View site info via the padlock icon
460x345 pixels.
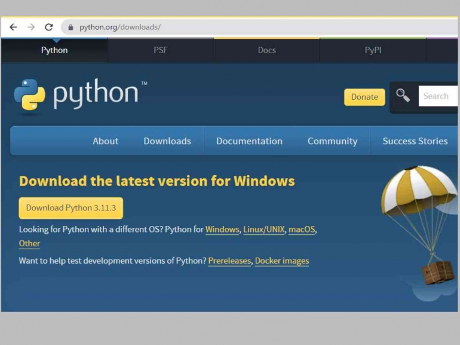tap(70, 28)
